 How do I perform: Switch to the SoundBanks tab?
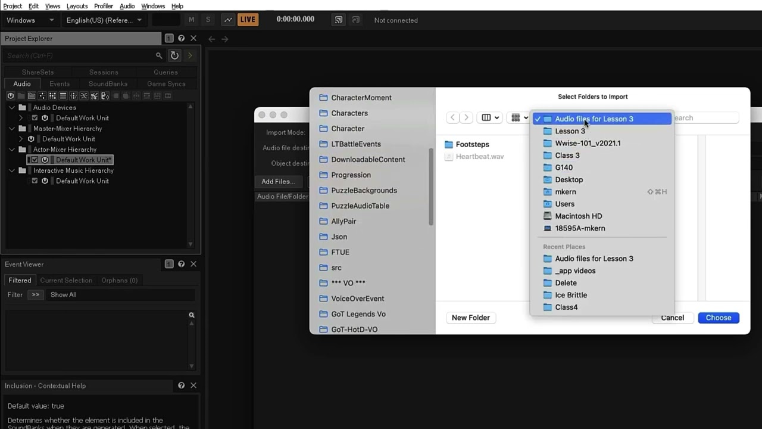(108, 84)
